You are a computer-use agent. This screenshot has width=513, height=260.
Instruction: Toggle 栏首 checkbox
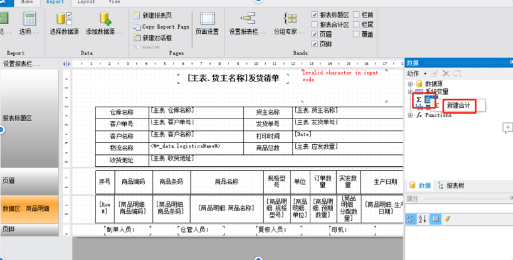(x=356, y=15)
